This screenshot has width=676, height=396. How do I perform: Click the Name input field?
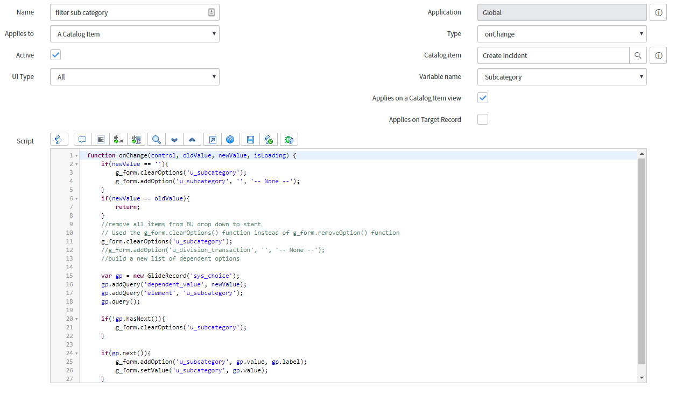(x=129, y=12)
